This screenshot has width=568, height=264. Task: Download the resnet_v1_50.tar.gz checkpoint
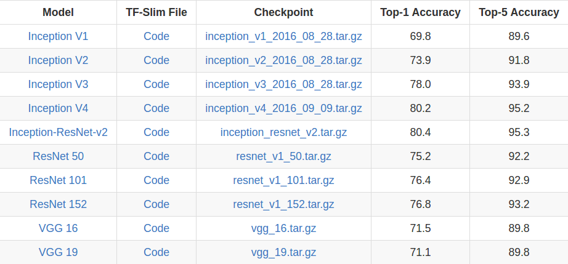283,156
